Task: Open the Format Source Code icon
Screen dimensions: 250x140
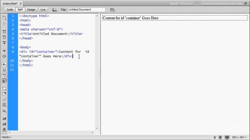Action: coord(4,129)
